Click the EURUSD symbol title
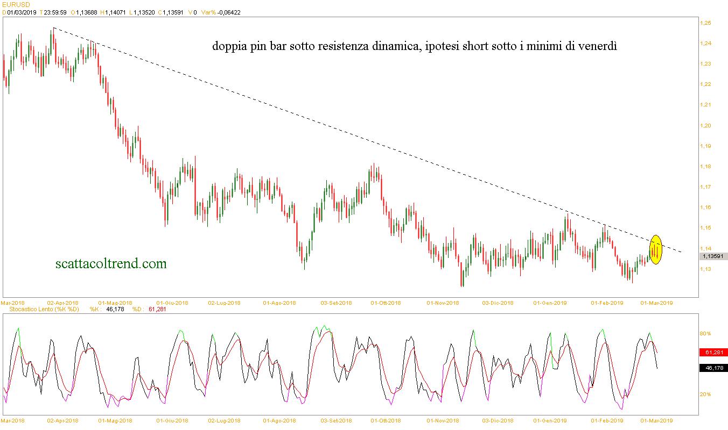Screen dimensions: 728x430 pyautogui.click(x=16, y=4)
